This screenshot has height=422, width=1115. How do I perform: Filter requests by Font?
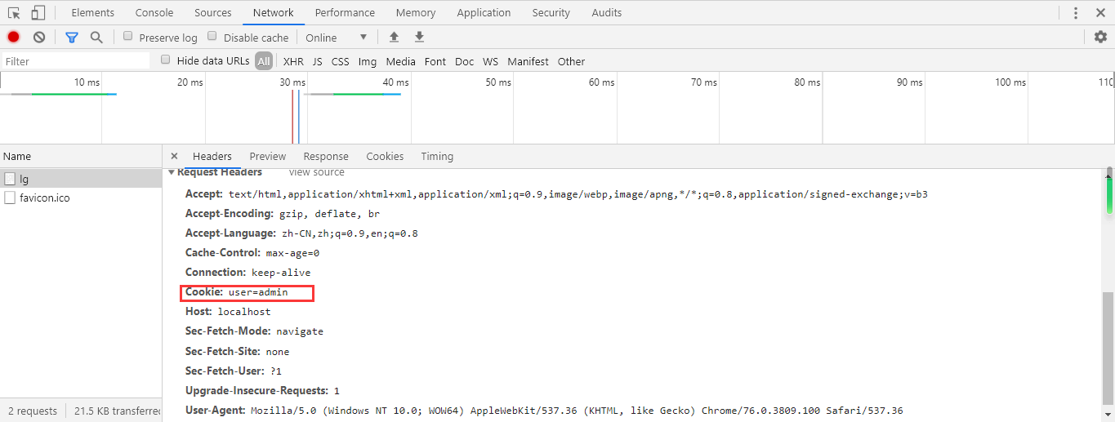pos(435,61)
